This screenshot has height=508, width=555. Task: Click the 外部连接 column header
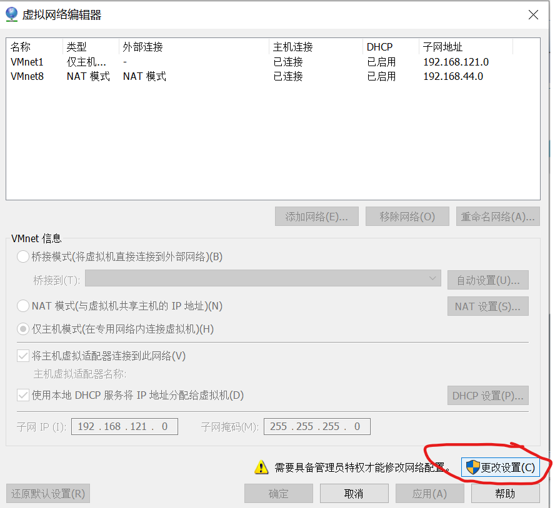point(194,47)
